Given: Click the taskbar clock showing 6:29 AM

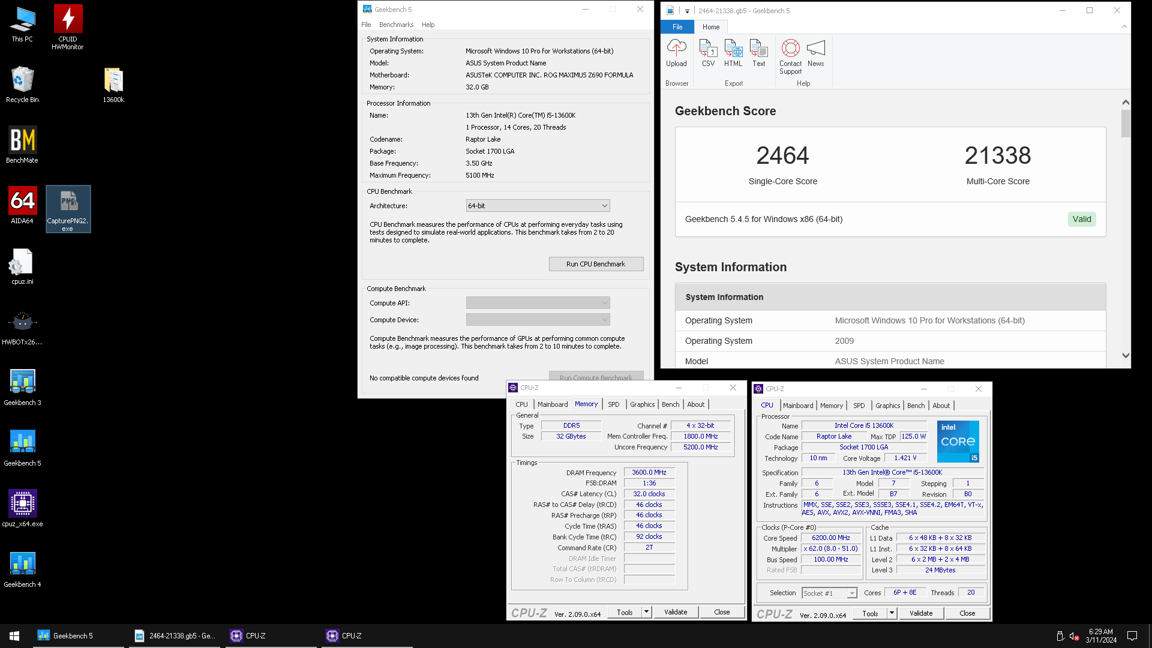Looking at the screenshot, I should pyautogui.click(x=1101, y=636).
